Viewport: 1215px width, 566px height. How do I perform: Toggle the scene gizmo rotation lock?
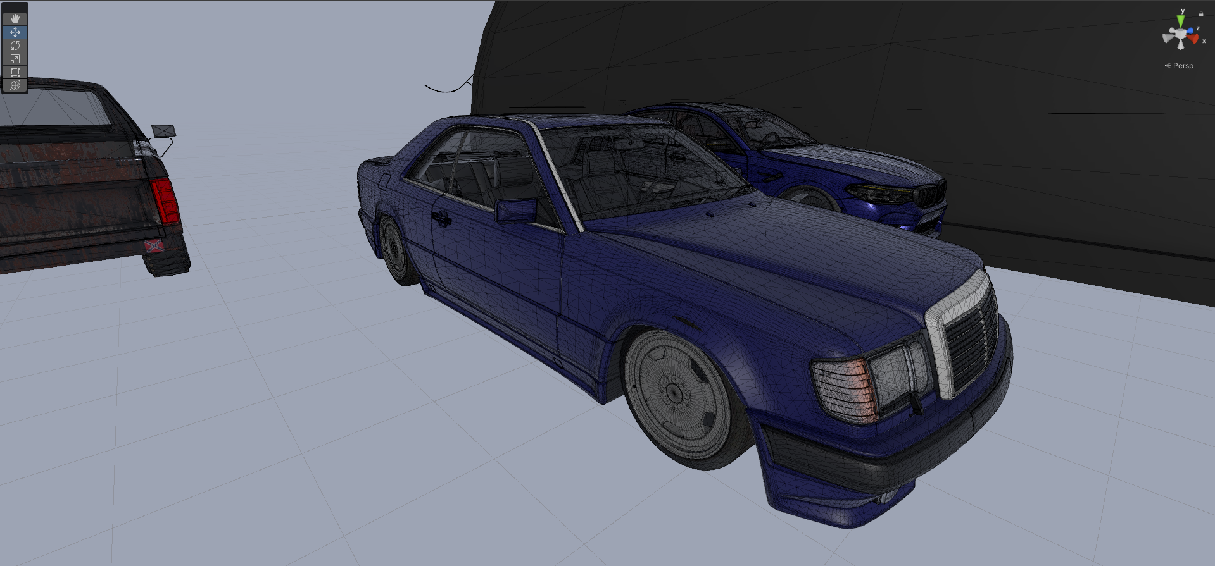point(1200,14)
